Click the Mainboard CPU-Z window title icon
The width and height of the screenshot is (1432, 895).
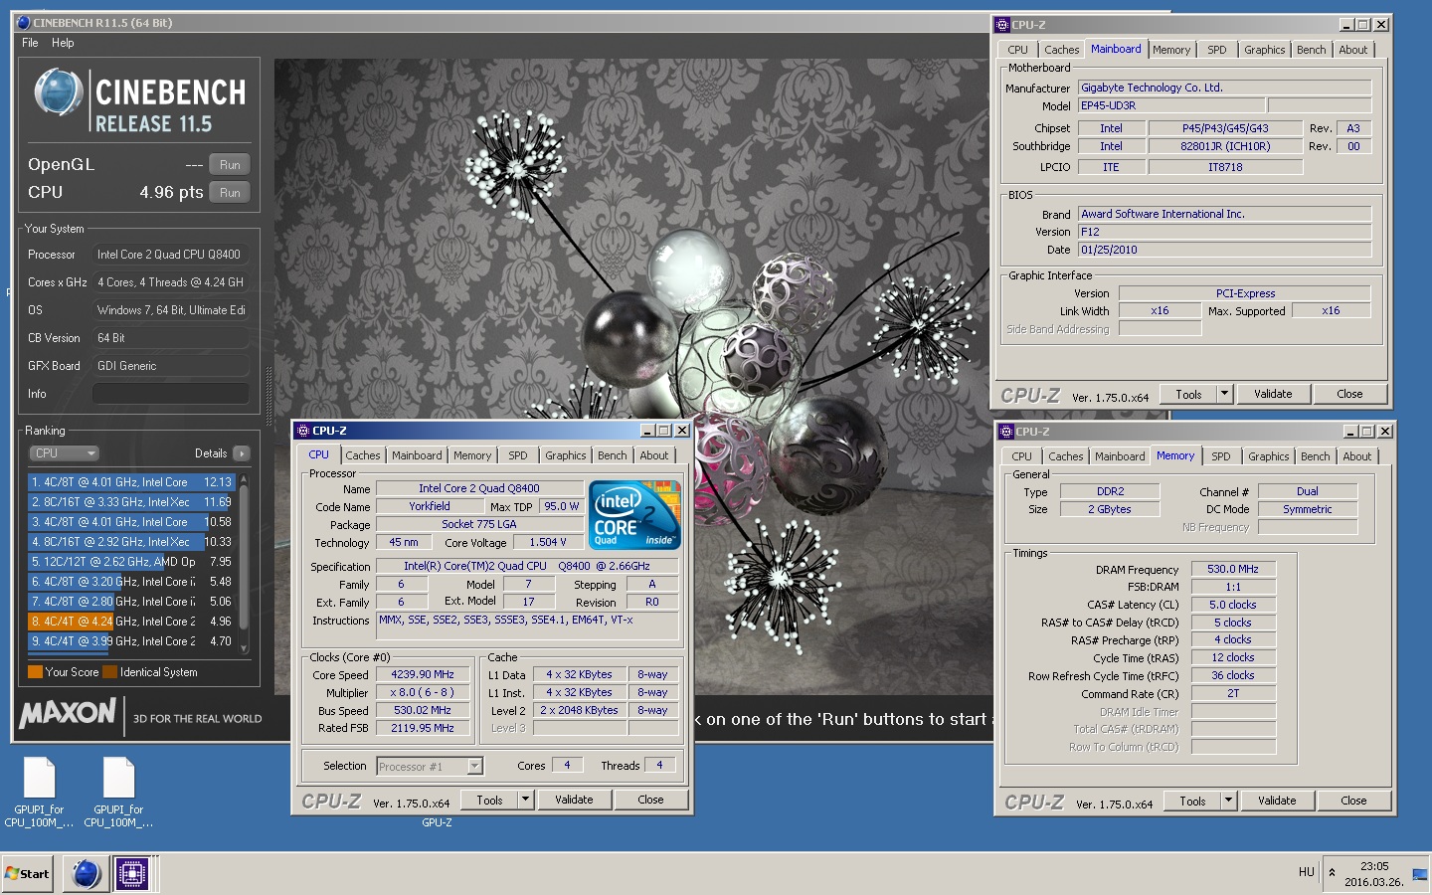pyautogui.click(x=1002, y=24)
